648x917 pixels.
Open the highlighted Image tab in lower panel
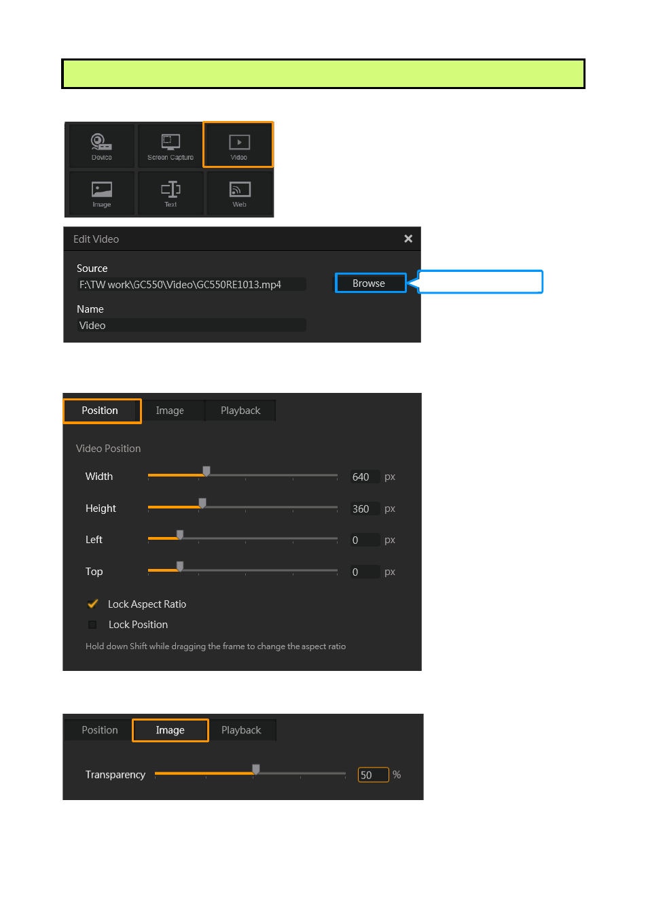tap(170, 730)
